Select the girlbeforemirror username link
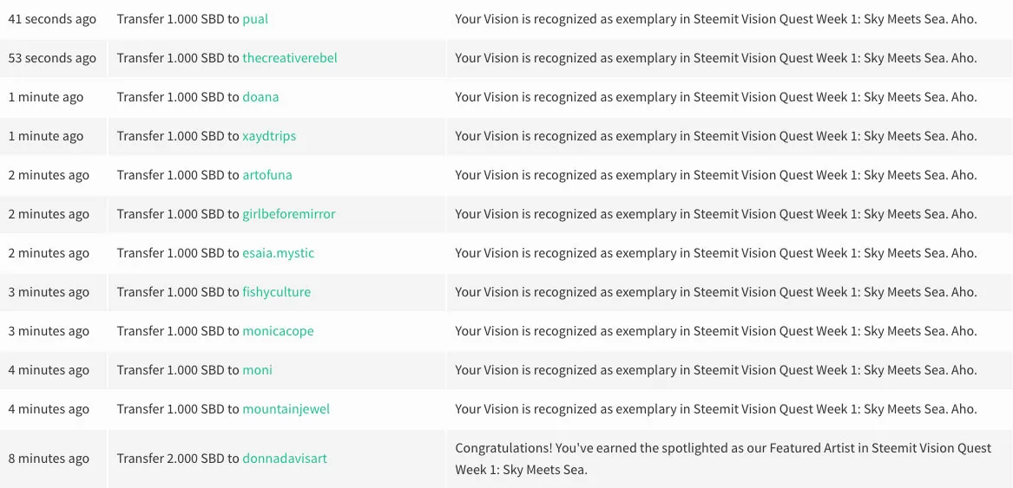1013x488 pixels. 289,214
